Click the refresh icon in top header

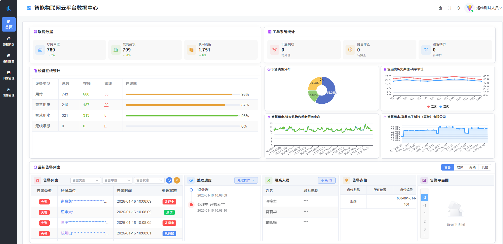click(x=458, y=8)
